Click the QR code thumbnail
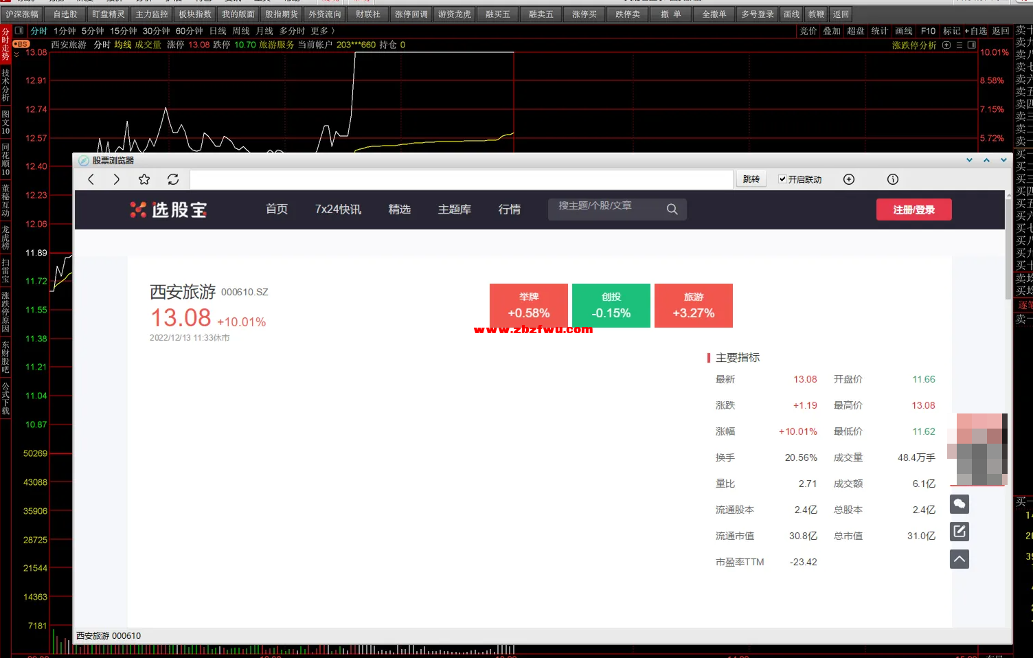 click(x=977, y=449)
